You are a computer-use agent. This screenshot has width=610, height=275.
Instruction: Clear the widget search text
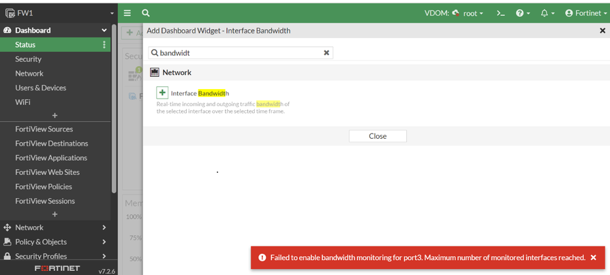point(326,53)
